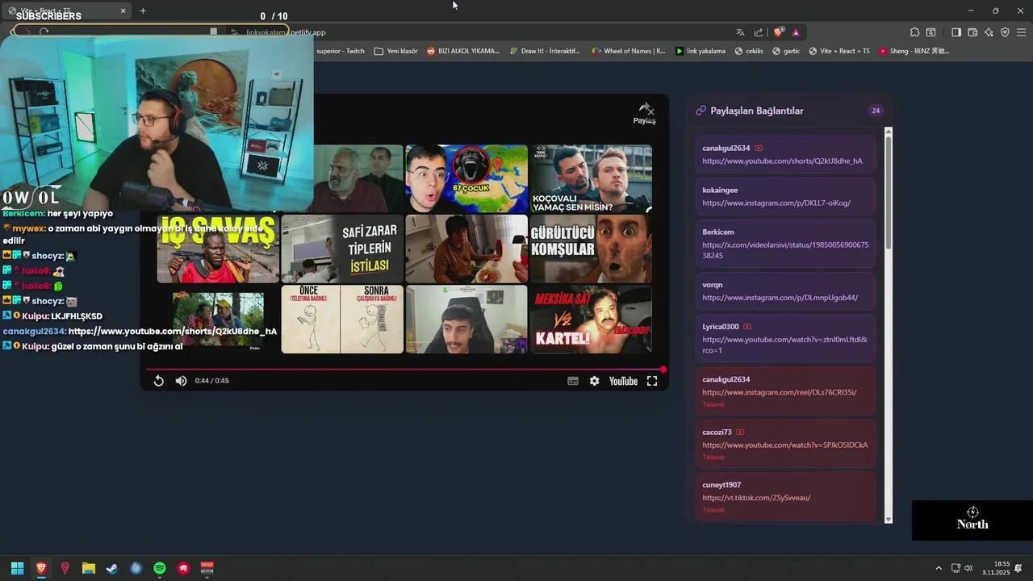1033x581 pixels.
Task: Click YouTube icon beside cacozi73
Action: coord(740,433)
